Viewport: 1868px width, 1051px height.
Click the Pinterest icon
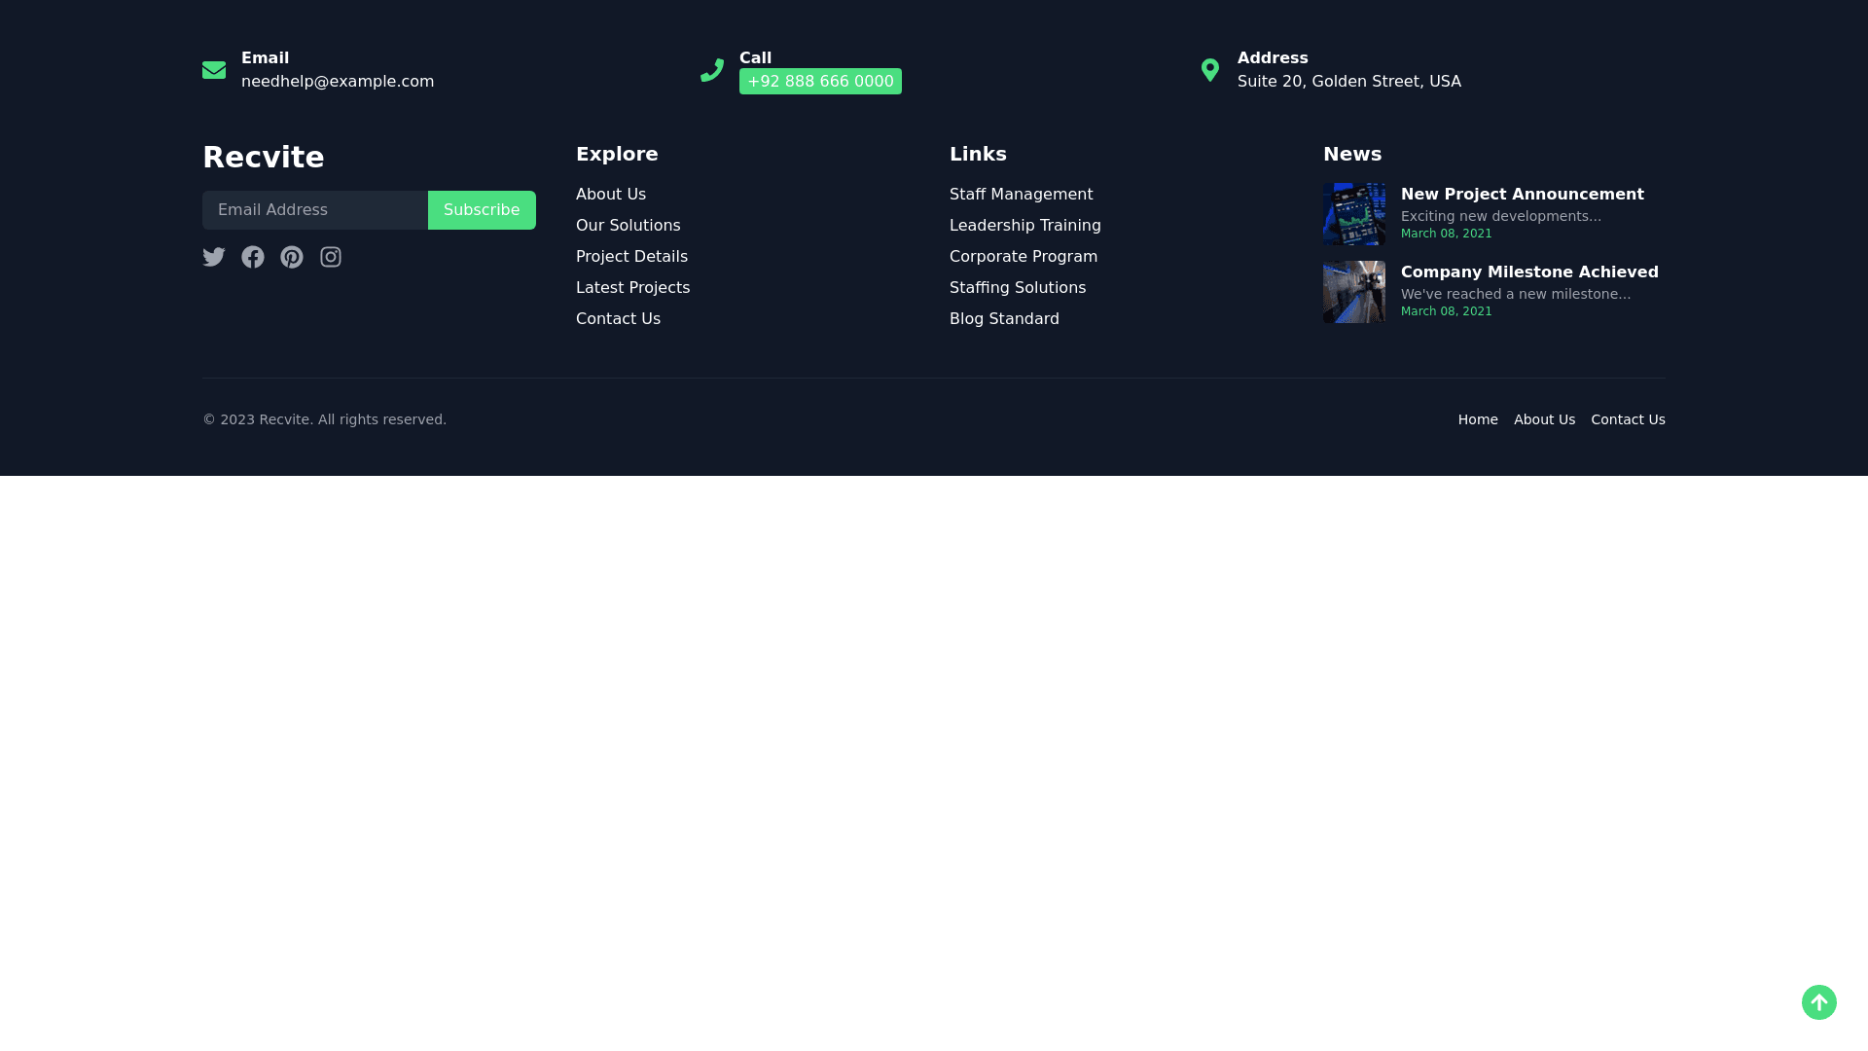(x=292, y=257)
